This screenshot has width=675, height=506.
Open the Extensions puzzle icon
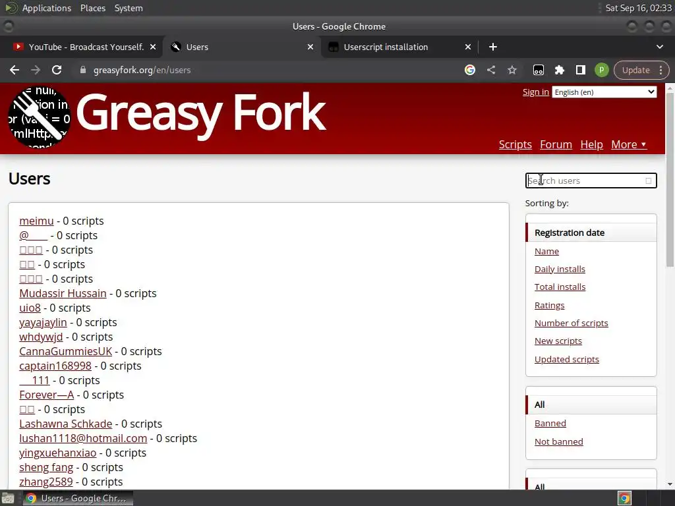pyautogui.click(x=559, y=70)
